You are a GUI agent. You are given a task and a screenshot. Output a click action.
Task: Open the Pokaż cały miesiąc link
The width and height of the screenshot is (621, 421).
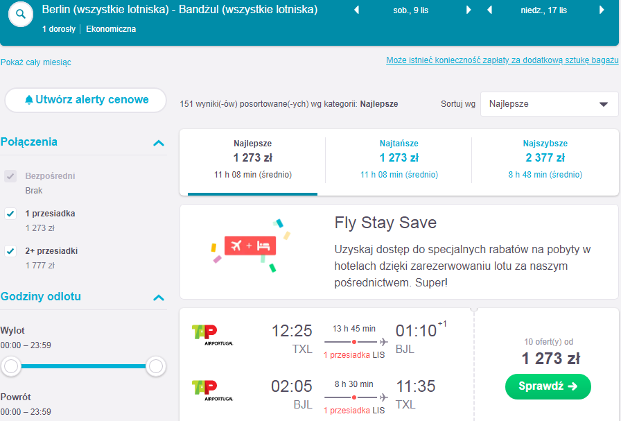(x=35, y=62)
